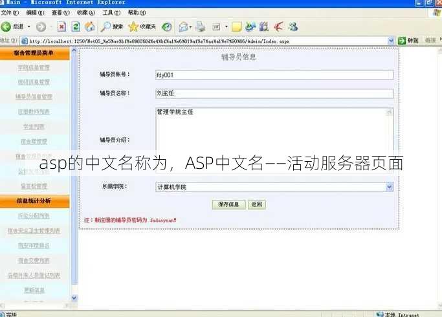Expand the 所属学院 dropdown showing 计算机学院
Viewport: 442px width, 317px height.
(x=390, y=187)
